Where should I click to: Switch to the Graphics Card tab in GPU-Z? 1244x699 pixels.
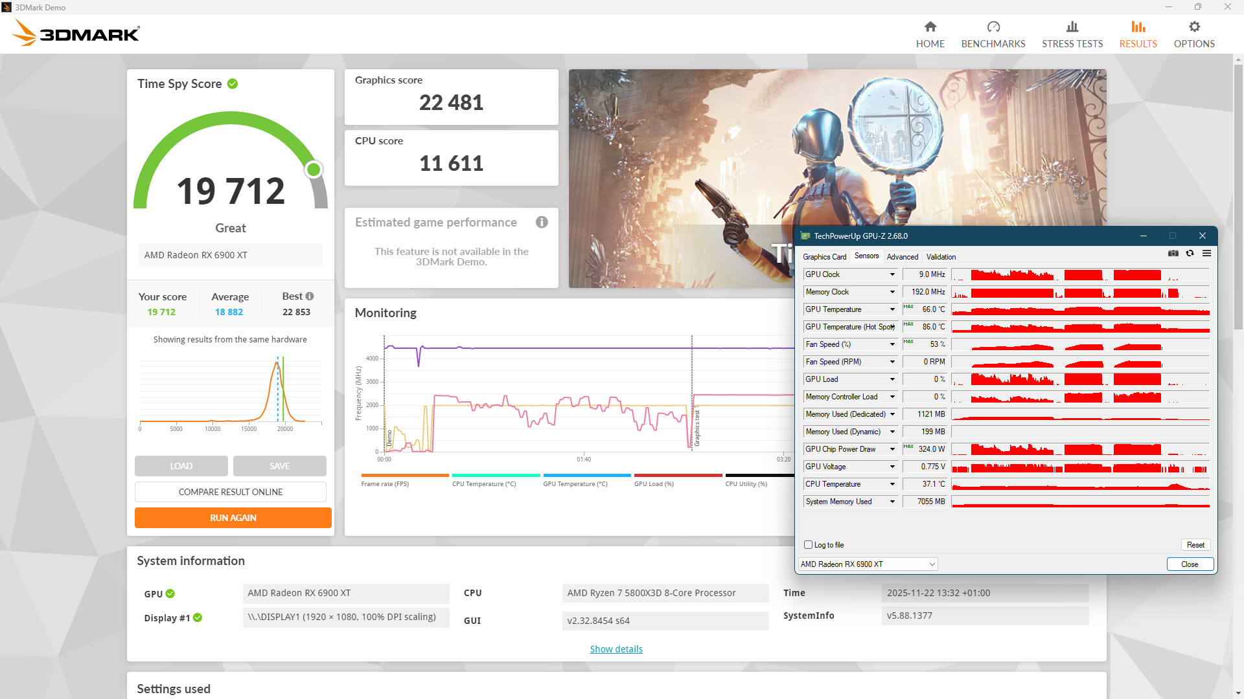pyautogui.click(x=824, y=257)
